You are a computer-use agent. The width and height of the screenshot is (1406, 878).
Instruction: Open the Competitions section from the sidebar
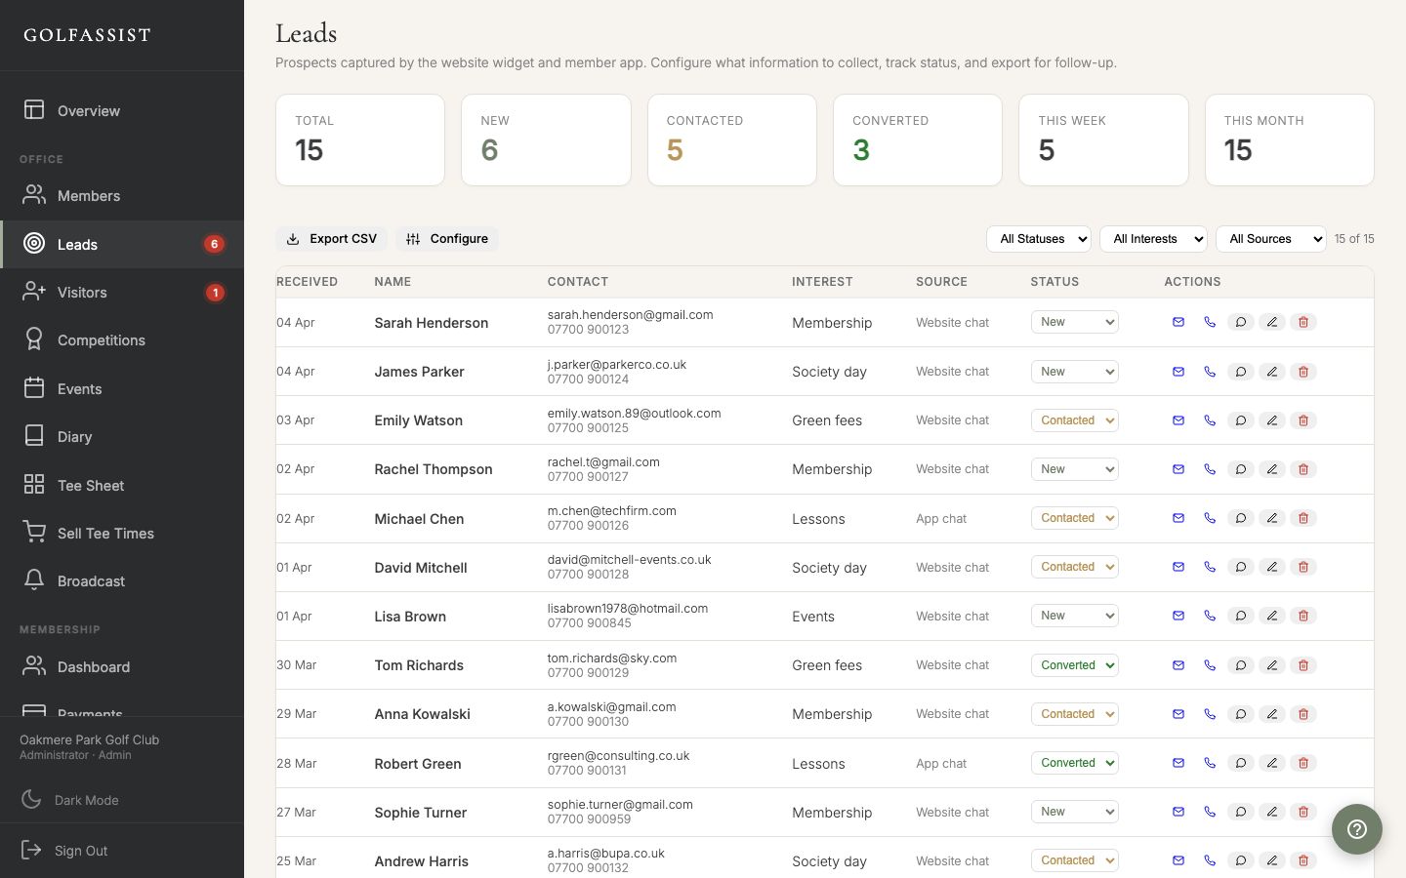[102, 339]
